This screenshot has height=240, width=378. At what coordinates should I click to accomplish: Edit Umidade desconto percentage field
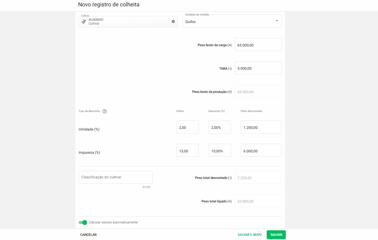point(220,127)
